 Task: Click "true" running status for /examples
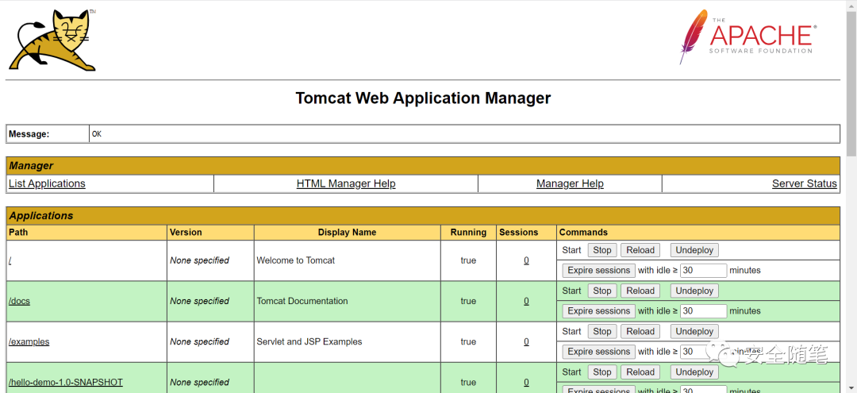[x=468, y=341]
